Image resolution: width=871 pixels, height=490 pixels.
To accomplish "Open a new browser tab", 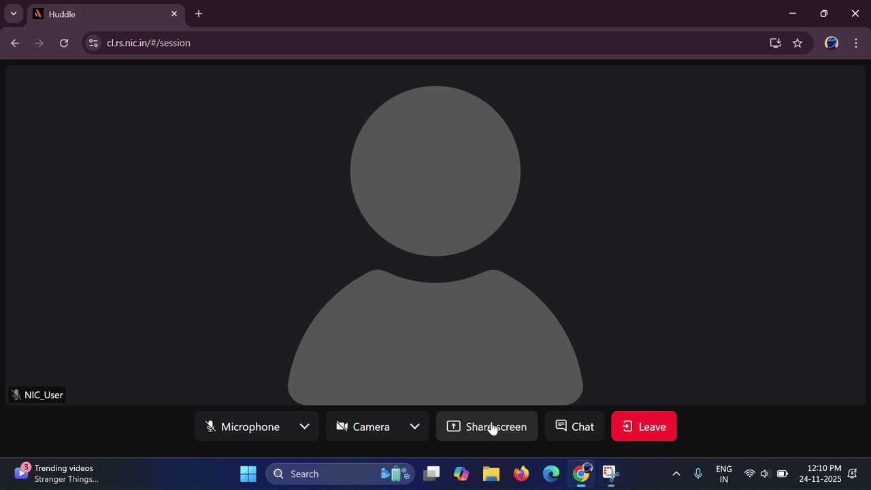I will click(x=198, y=14).
